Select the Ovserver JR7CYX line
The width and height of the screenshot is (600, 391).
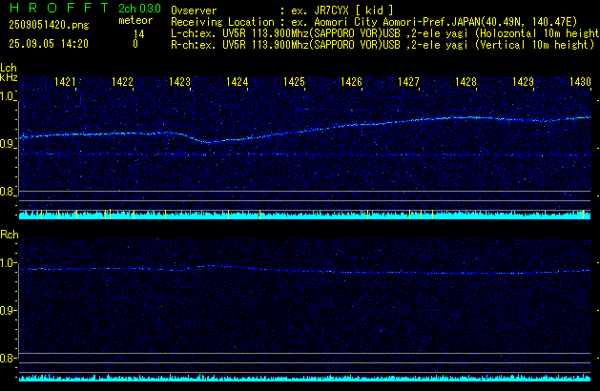click(x=282, y=10)
